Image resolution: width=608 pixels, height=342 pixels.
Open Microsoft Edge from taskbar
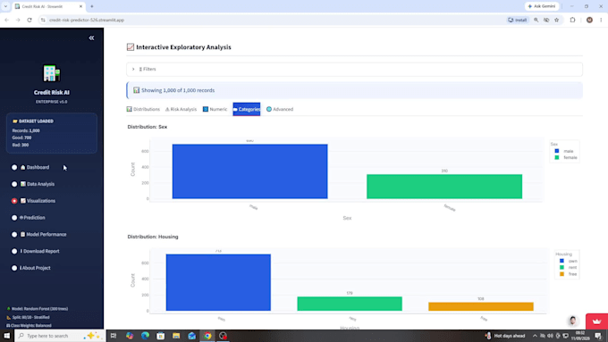[x=145, y=336]
